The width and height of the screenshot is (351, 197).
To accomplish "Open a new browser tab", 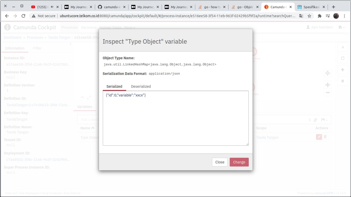I will [x=333, y=7].
